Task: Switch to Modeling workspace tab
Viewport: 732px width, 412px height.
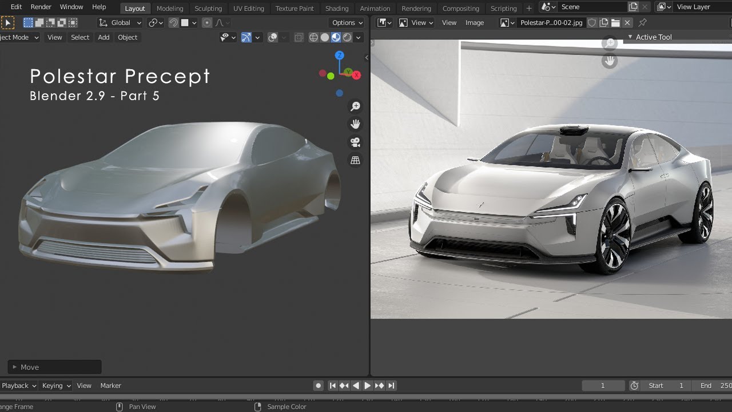Action: click(170, 9)
